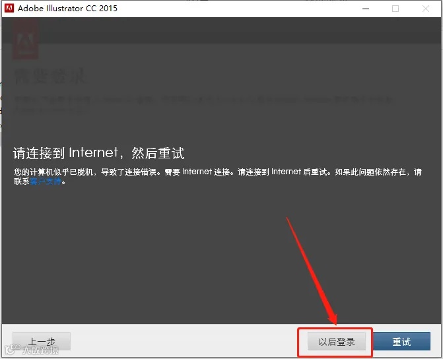Click the Adobe Illustrator title bar icon
Viewport: 443px width, 359px height.
(x=9, y=9)
